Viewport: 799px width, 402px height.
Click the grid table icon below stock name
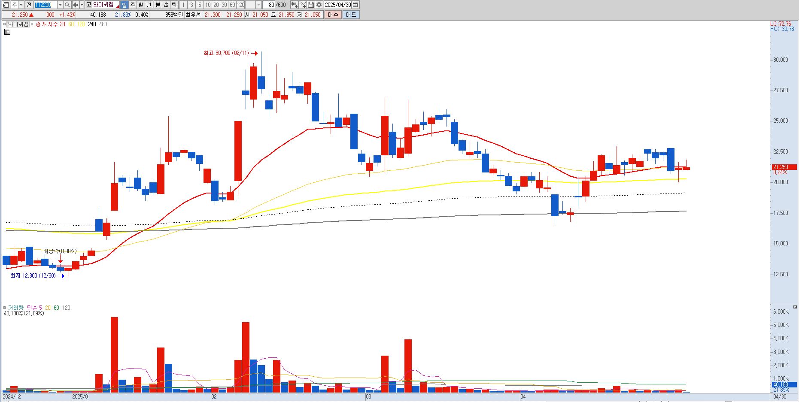pos(7,32)
